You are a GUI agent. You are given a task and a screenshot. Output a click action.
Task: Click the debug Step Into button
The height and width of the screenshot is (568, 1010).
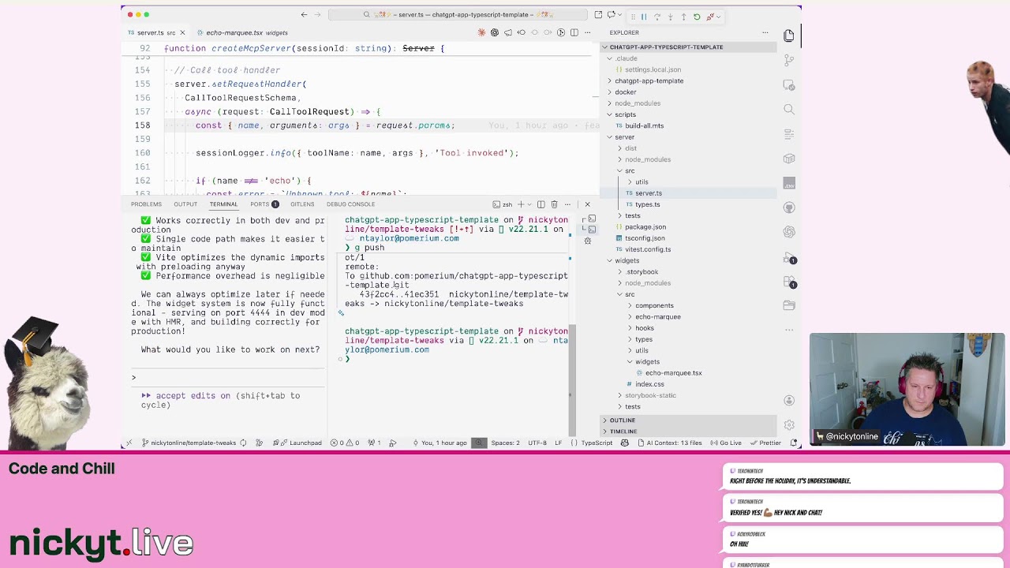(671, 16)
